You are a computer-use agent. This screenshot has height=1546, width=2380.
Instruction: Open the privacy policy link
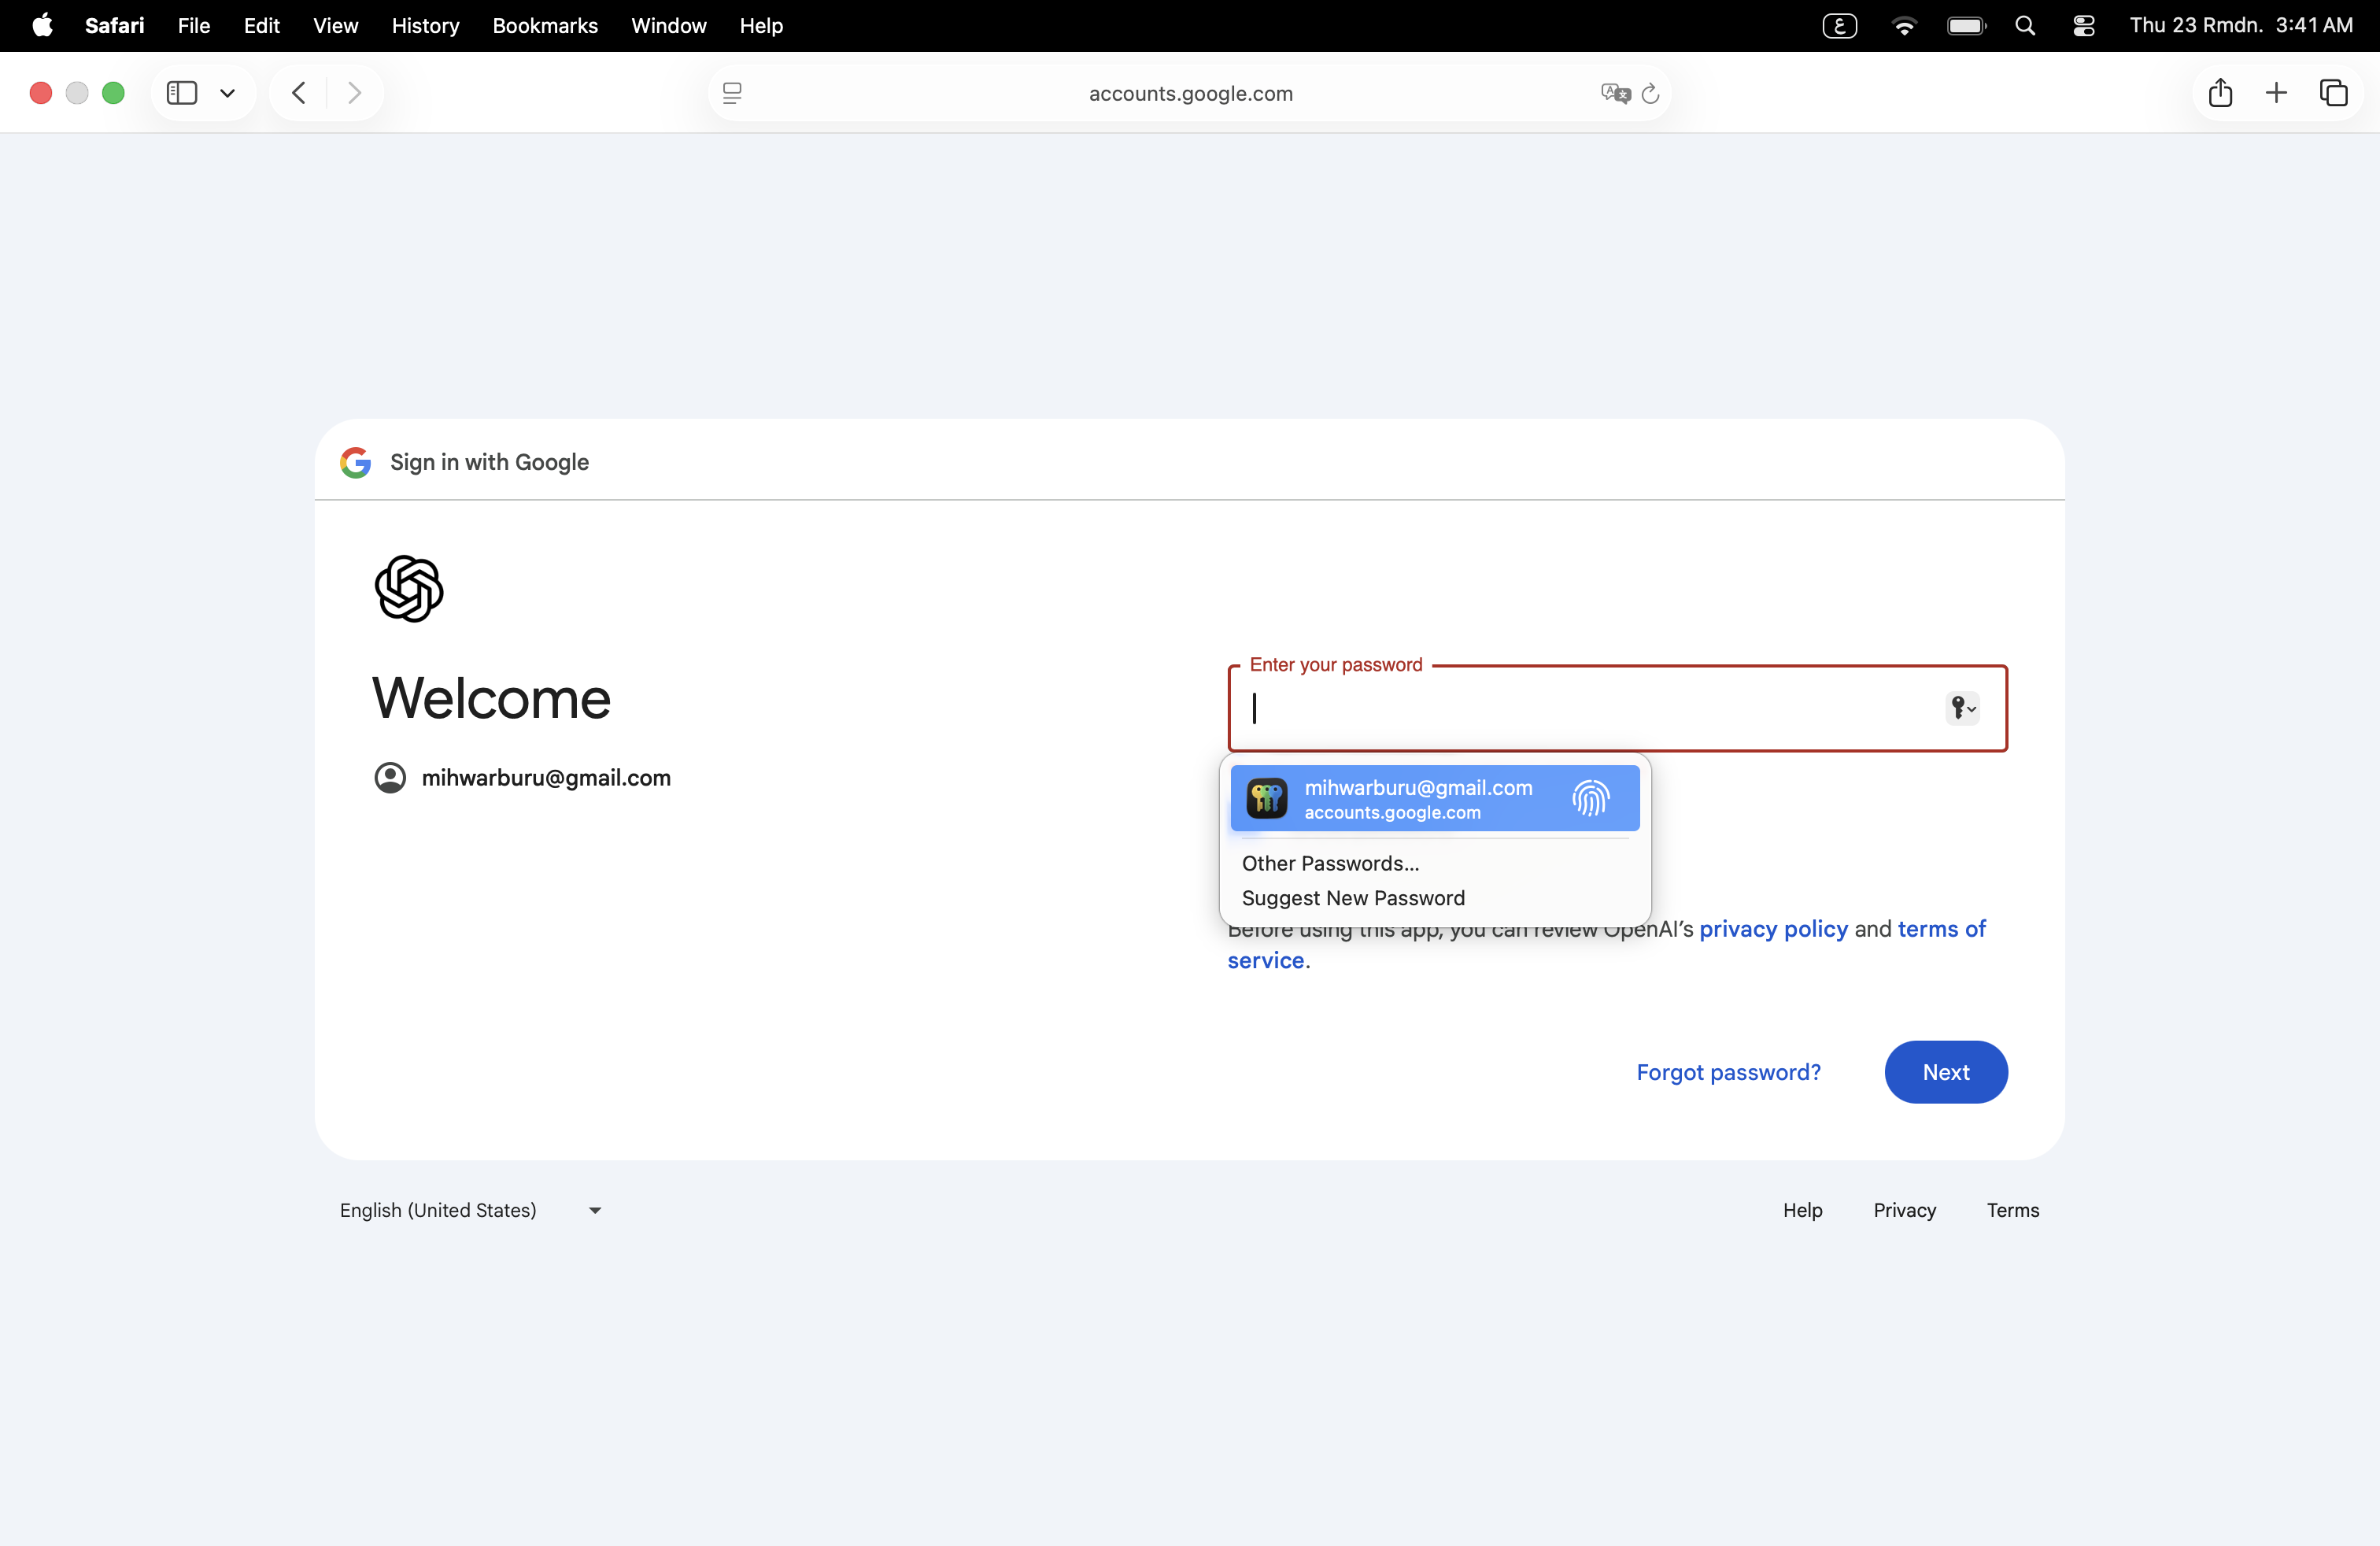[1773, 929]
